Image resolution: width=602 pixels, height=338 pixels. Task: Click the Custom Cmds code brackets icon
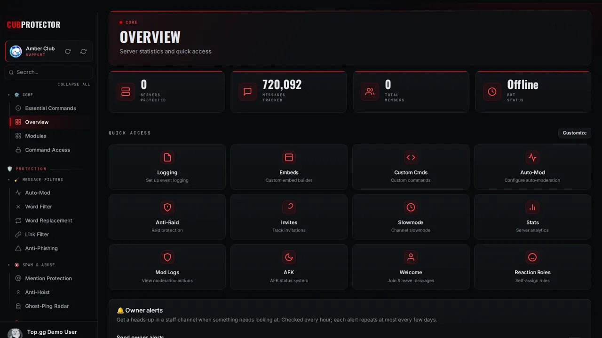(411, 157)
